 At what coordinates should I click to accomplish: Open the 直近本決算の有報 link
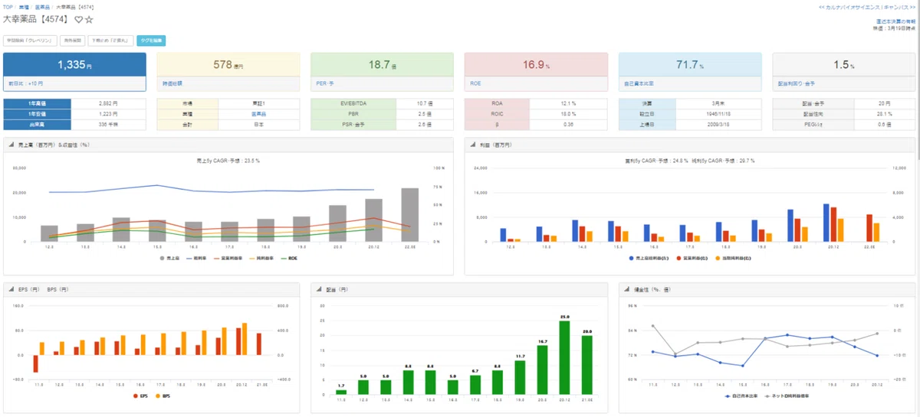click(895, 21)
